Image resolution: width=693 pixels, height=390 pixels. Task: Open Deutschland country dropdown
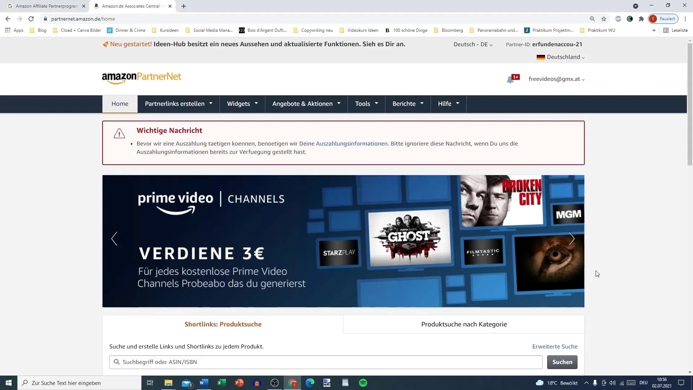tap(561, 57)
